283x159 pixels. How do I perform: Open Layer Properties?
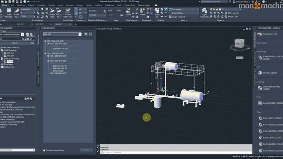click(204, 13)
